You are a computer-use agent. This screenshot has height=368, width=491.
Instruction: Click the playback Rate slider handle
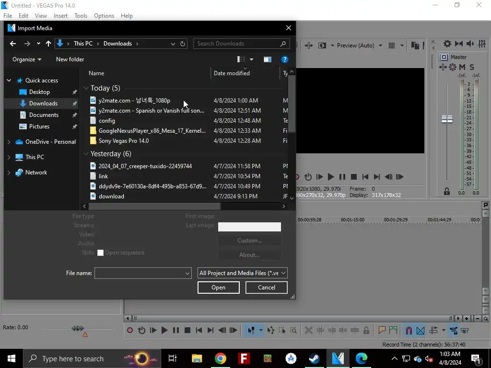pos(78,328)
